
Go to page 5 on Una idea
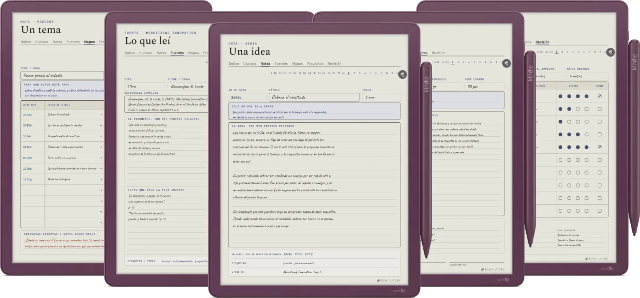pos(370,73)
